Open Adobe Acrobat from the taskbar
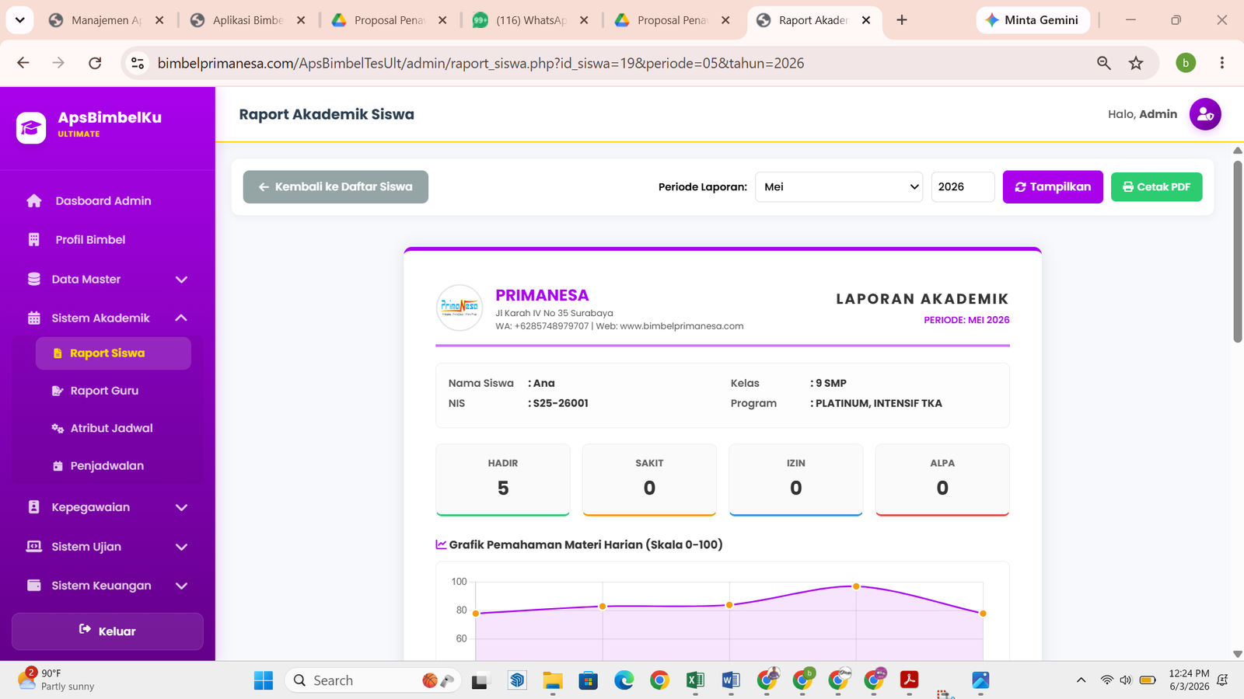Image resolution: width=1244 pixels, height=699 pixels. (x=909, y=680)
